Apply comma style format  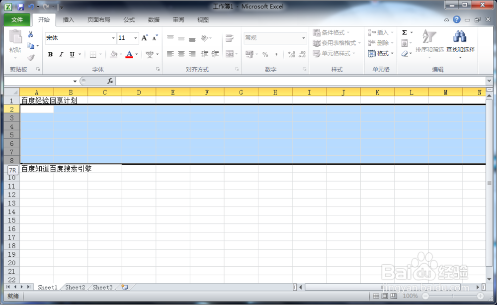click(x=276, y=54)
